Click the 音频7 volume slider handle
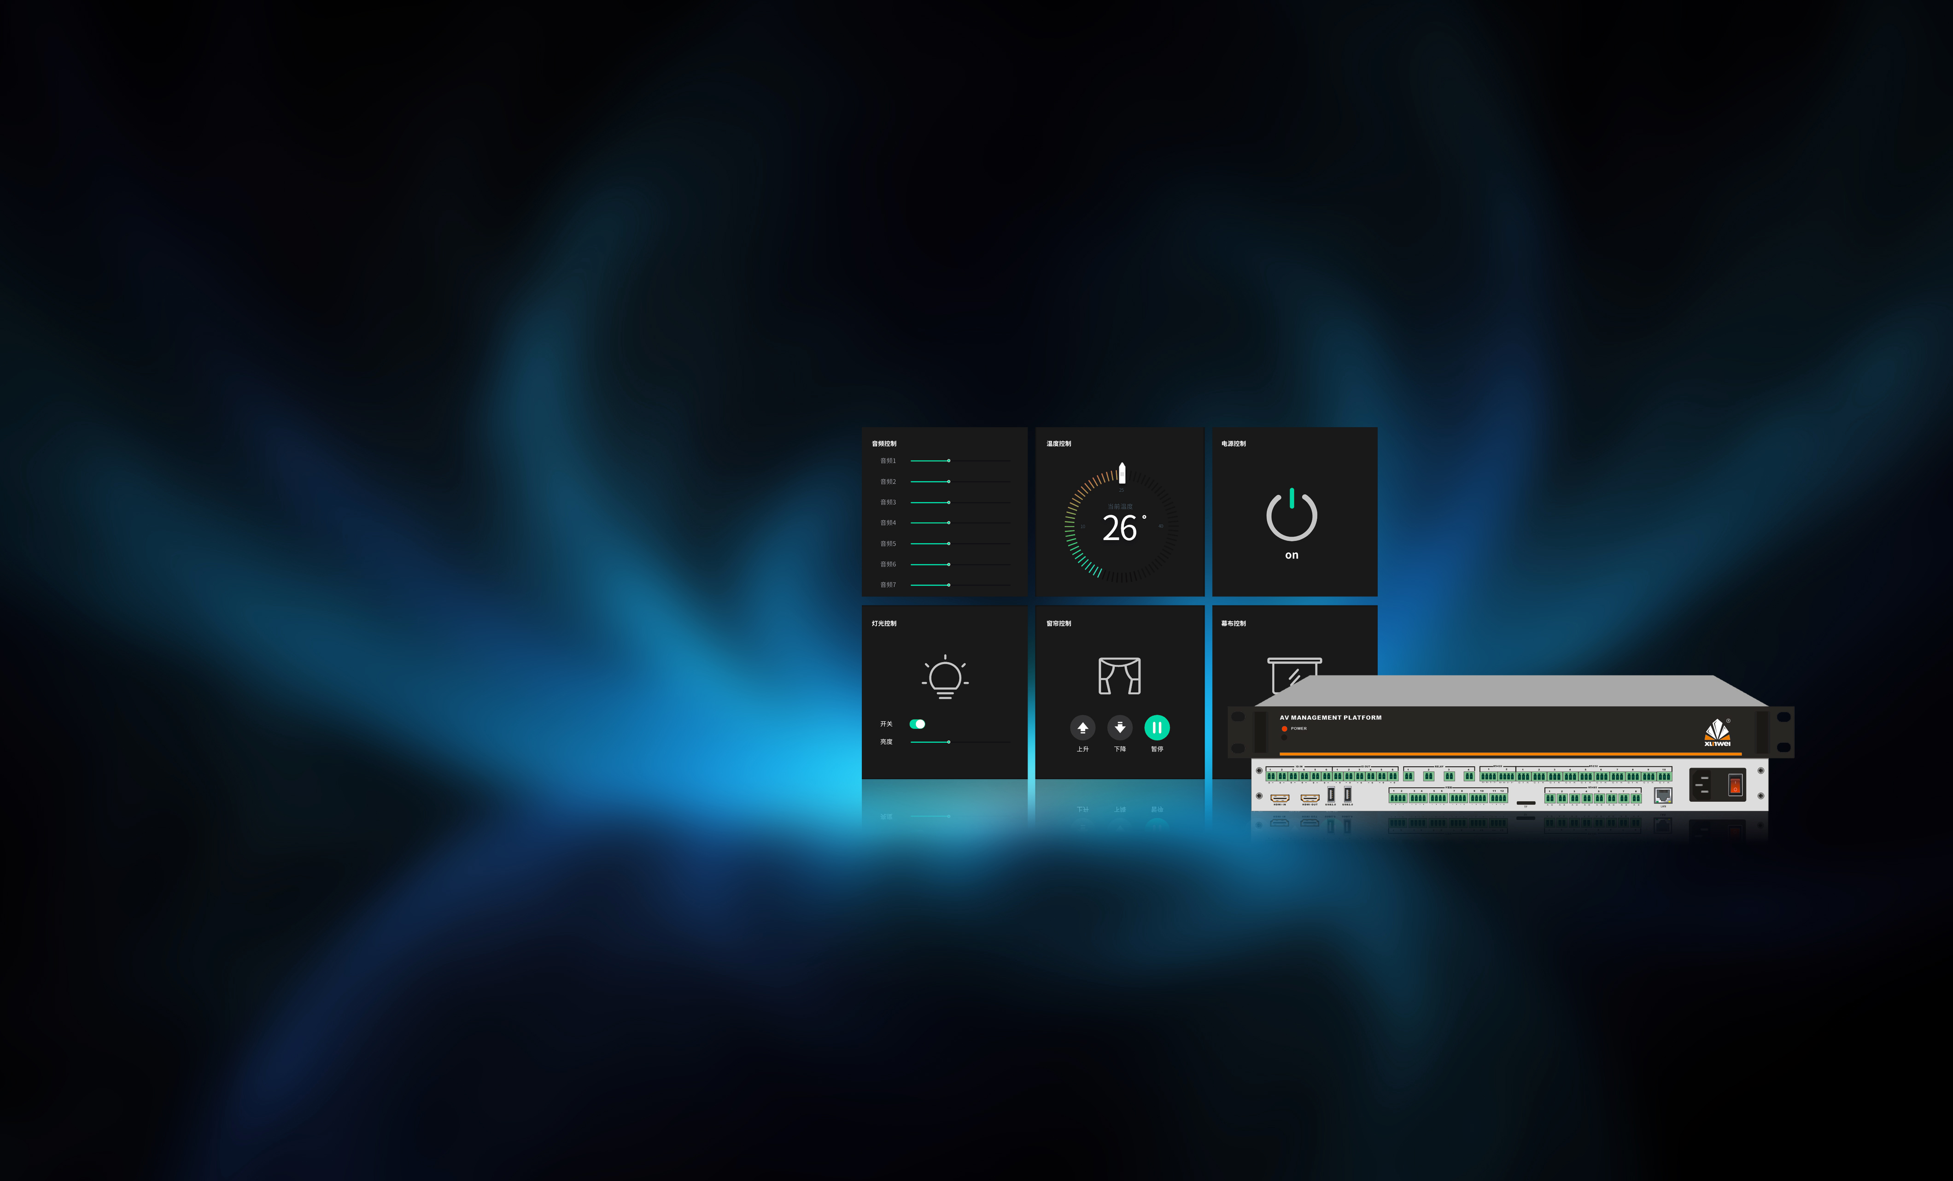Screen dimensions: 1953x1181 click(x=949, y=585)
